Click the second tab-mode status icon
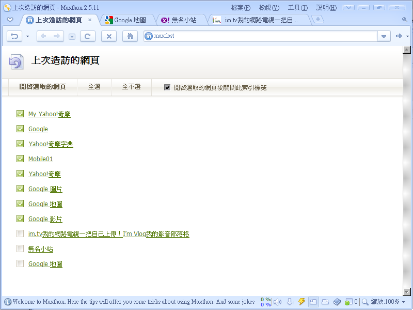Screen dimensions: 413x310 (x=326, y=302)
